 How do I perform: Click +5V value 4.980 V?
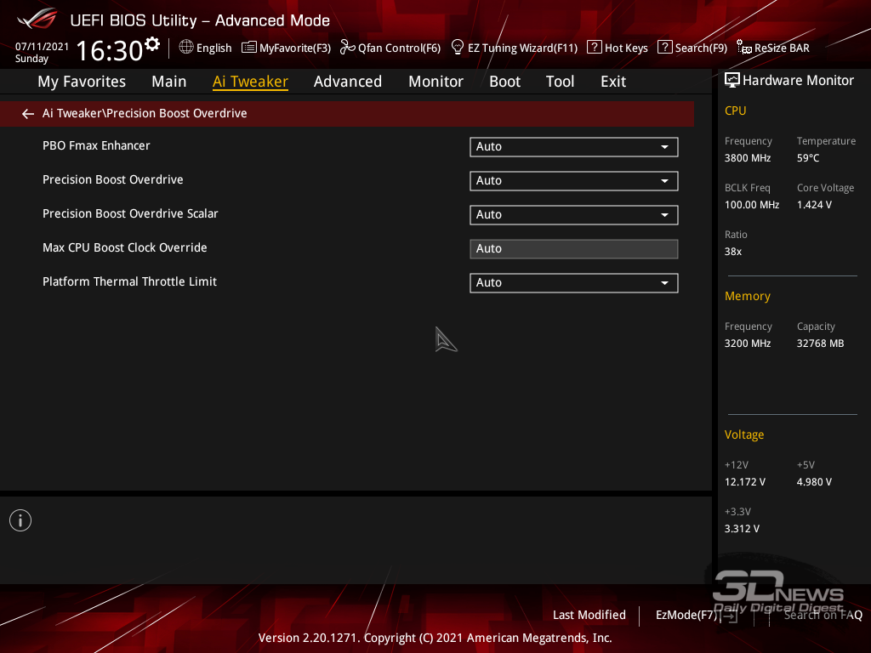coord(814,482)
